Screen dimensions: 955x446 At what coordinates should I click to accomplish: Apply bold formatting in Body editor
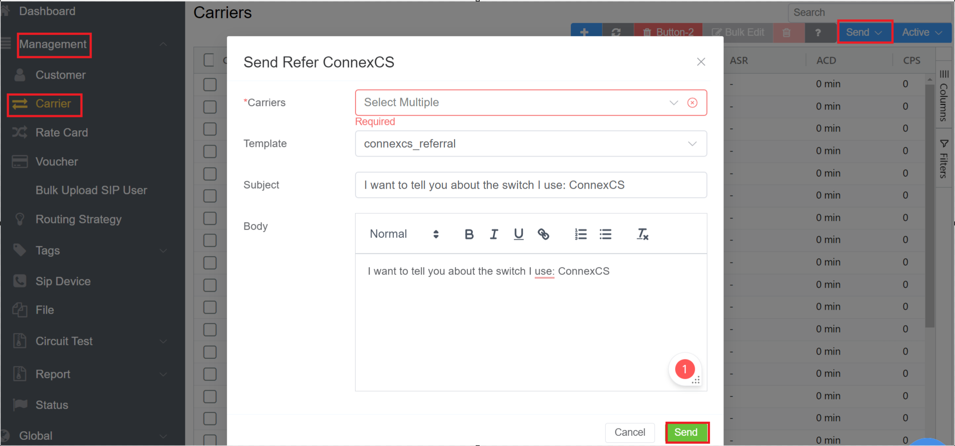click(469, 234)
